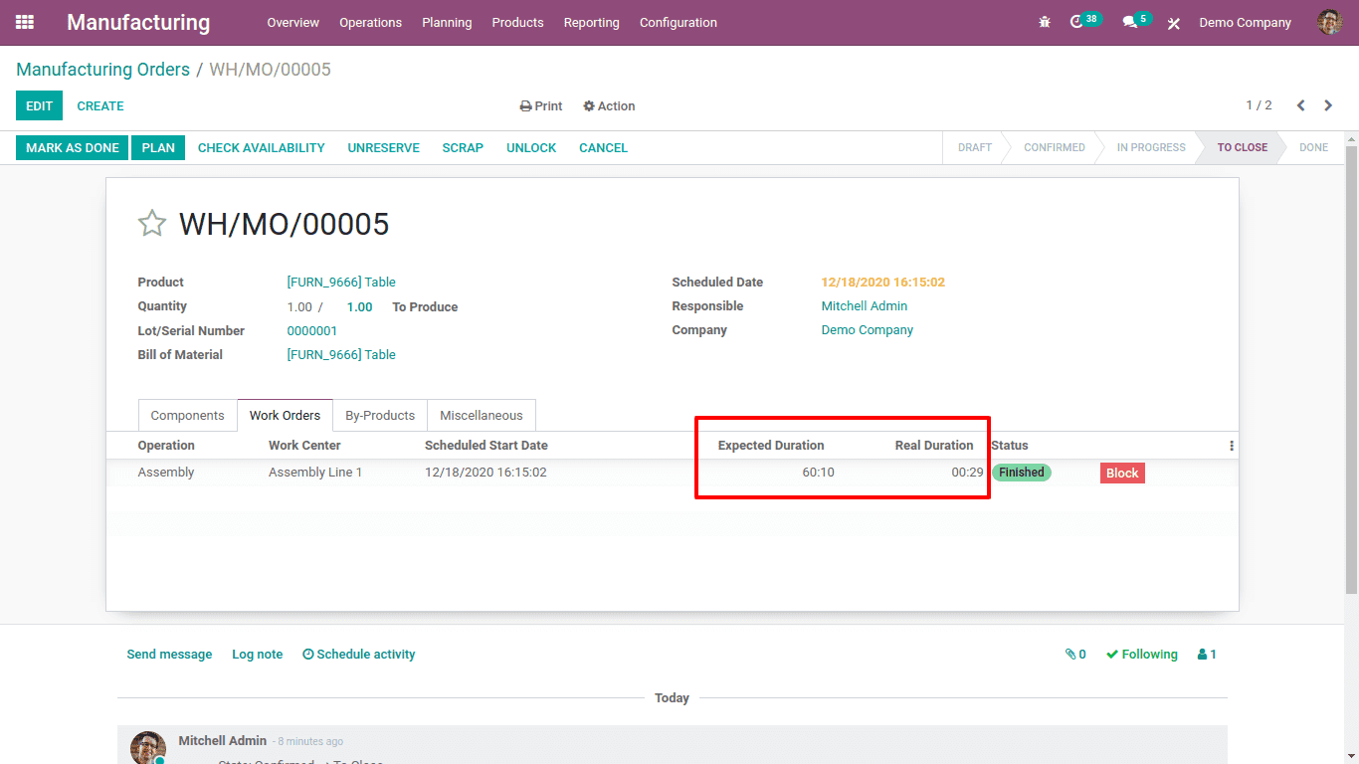This screenshot has width=1359, height=764.
Task: Click the red Block button
Action: [1122, 474]
